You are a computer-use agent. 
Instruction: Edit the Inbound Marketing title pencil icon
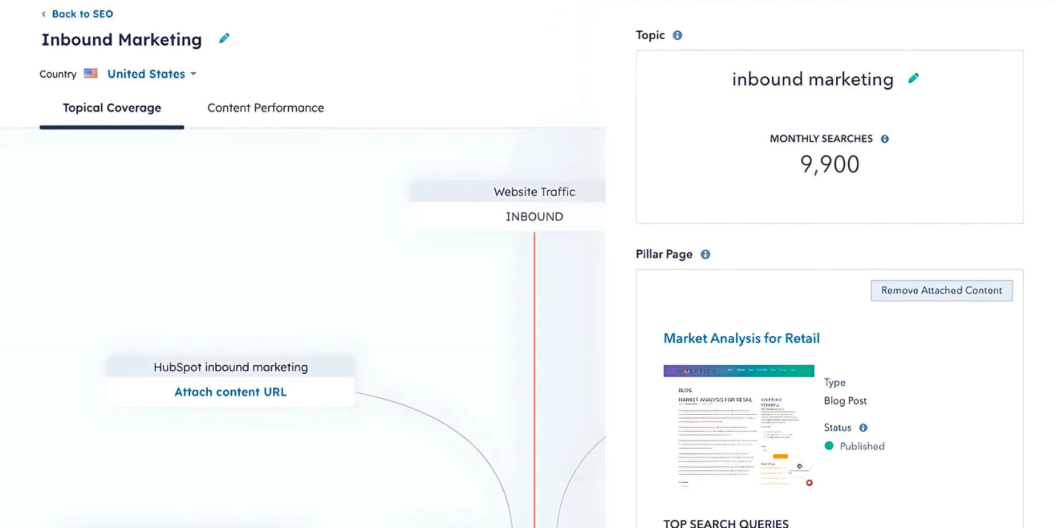pos(224,39)
